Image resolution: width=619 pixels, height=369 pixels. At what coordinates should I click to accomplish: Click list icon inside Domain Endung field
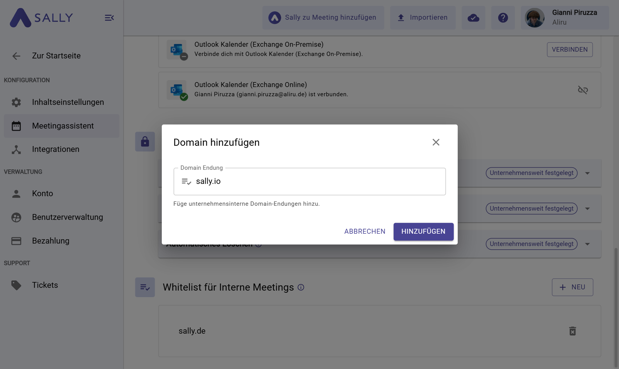(x=186, y=181)
